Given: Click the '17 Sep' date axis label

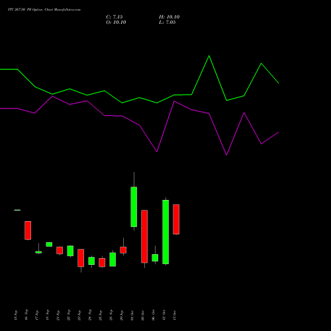Looking at the screenshot, I should [37, 315].
